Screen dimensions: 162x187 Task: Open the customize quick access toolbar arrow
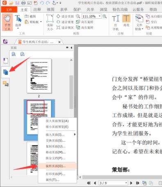(60, 3)
